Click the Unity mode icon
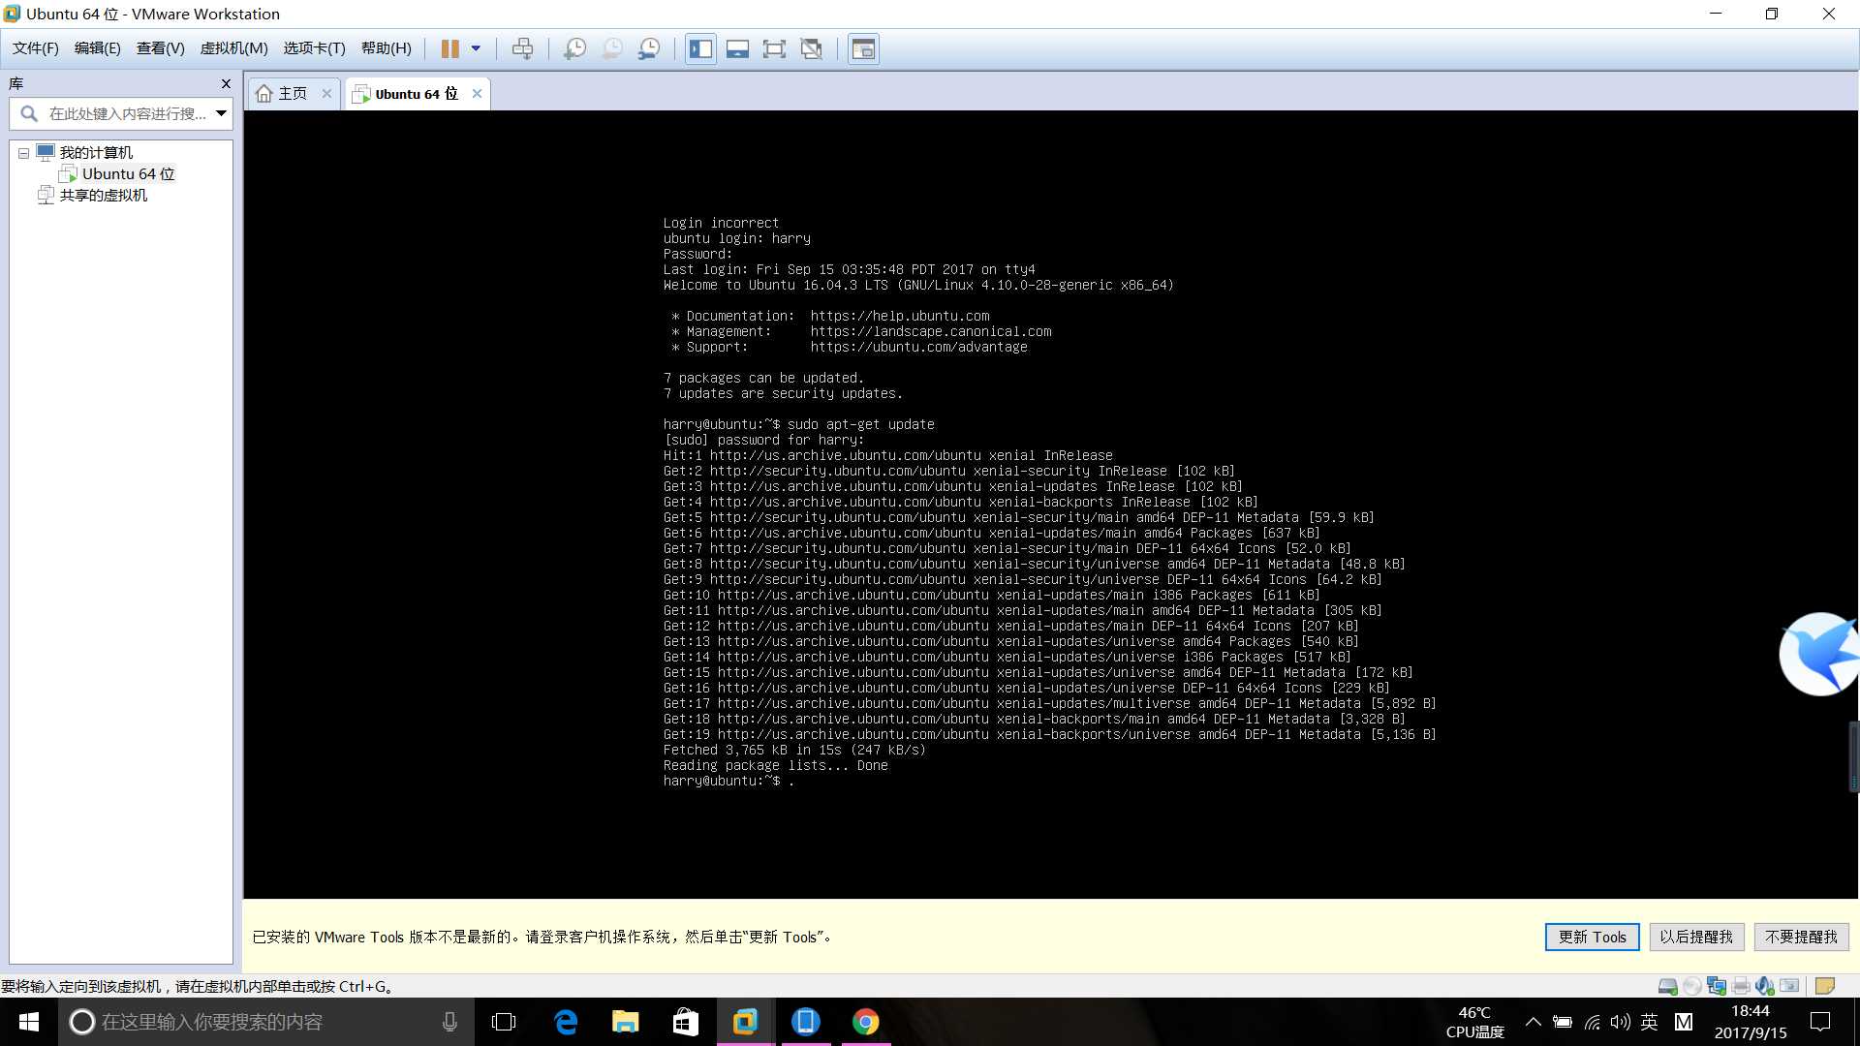The height and width of the screenshot is (1046, 1860). 812,48
